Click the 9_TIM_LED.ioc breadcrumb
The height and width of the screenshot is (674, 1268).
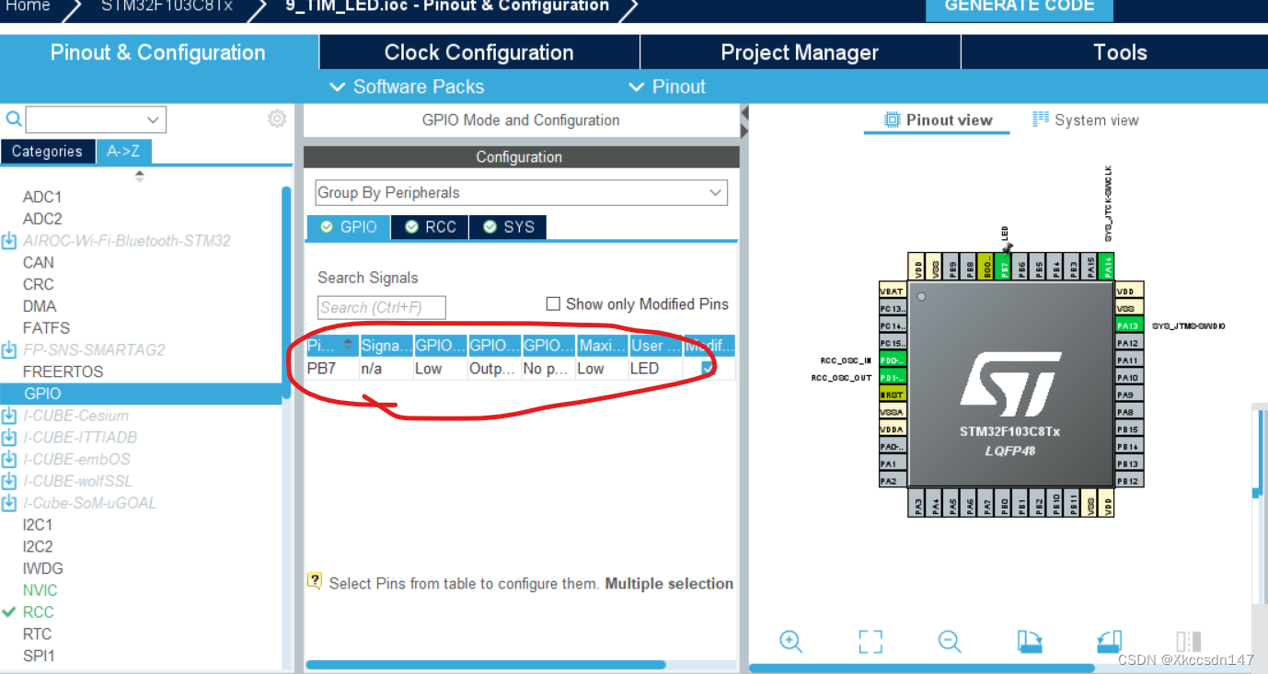(x=445, y=6)
